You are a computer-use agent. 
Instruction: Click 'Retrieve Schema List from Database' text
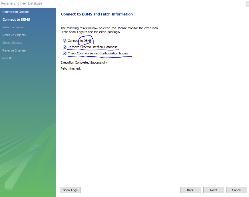(x=93, y=47)
